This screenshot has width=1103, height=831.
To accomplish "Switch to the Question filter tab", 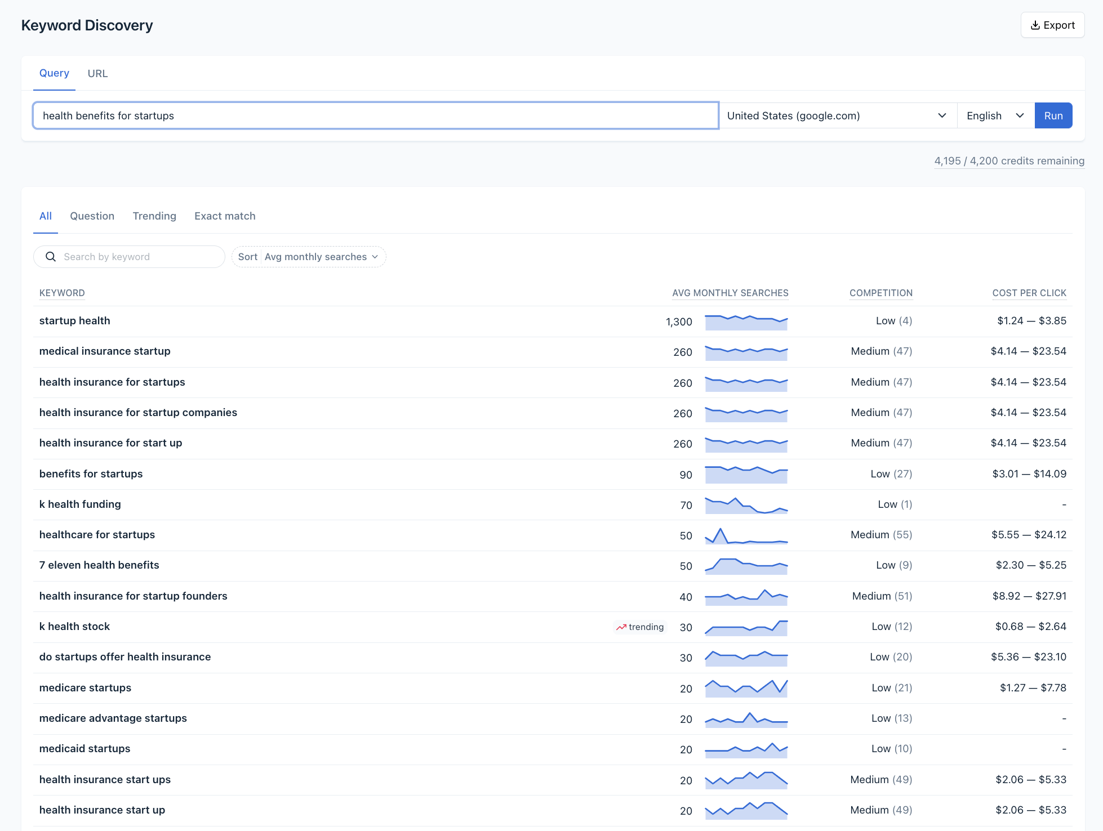I will [92, 216].
